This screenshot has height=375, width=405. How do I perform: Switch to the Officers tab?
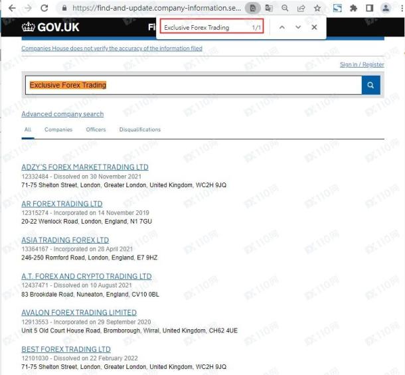click(x=96, y=129)
